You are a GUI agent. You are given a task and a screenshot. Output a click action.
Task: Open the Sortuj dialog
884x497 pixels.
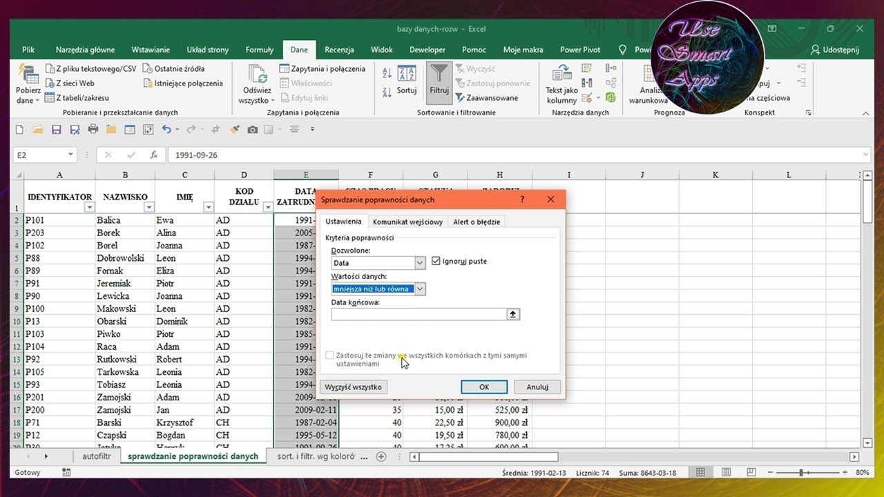pyautogui.click(x=407, y=80)
